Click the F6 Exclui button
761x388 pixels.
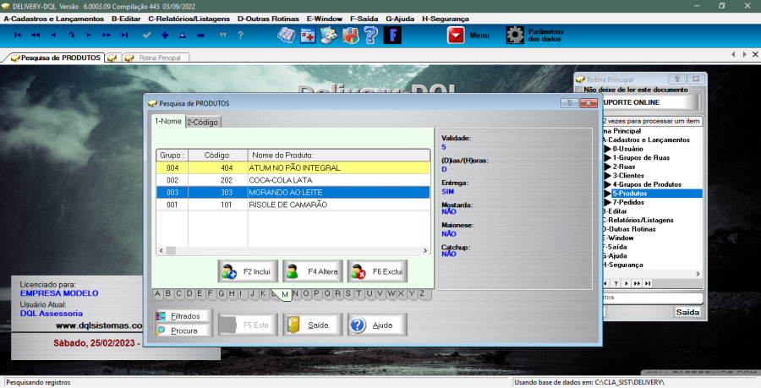click(376, 272)
